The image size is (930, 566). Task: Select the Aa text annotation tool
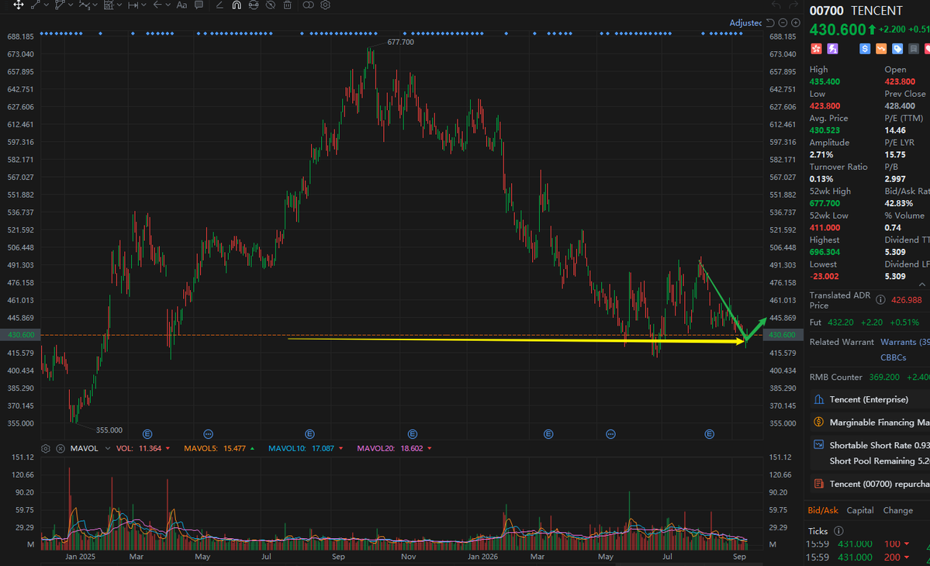click(x=182, y=5)
